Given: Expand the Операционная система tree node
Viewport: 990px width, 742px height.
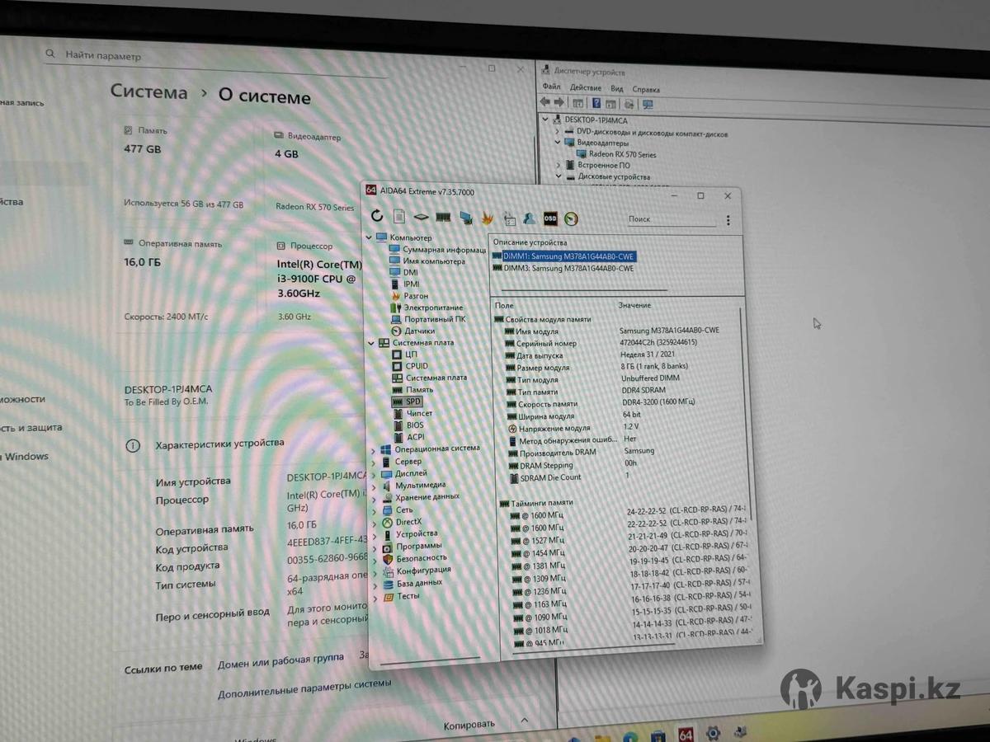Looking at the screenshot, I should pos(374,450).
